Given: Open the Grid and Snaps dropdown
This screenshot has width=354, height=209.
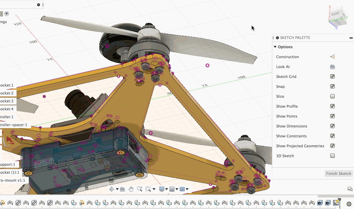Looking at the screenshot, I should click(173, 189).
